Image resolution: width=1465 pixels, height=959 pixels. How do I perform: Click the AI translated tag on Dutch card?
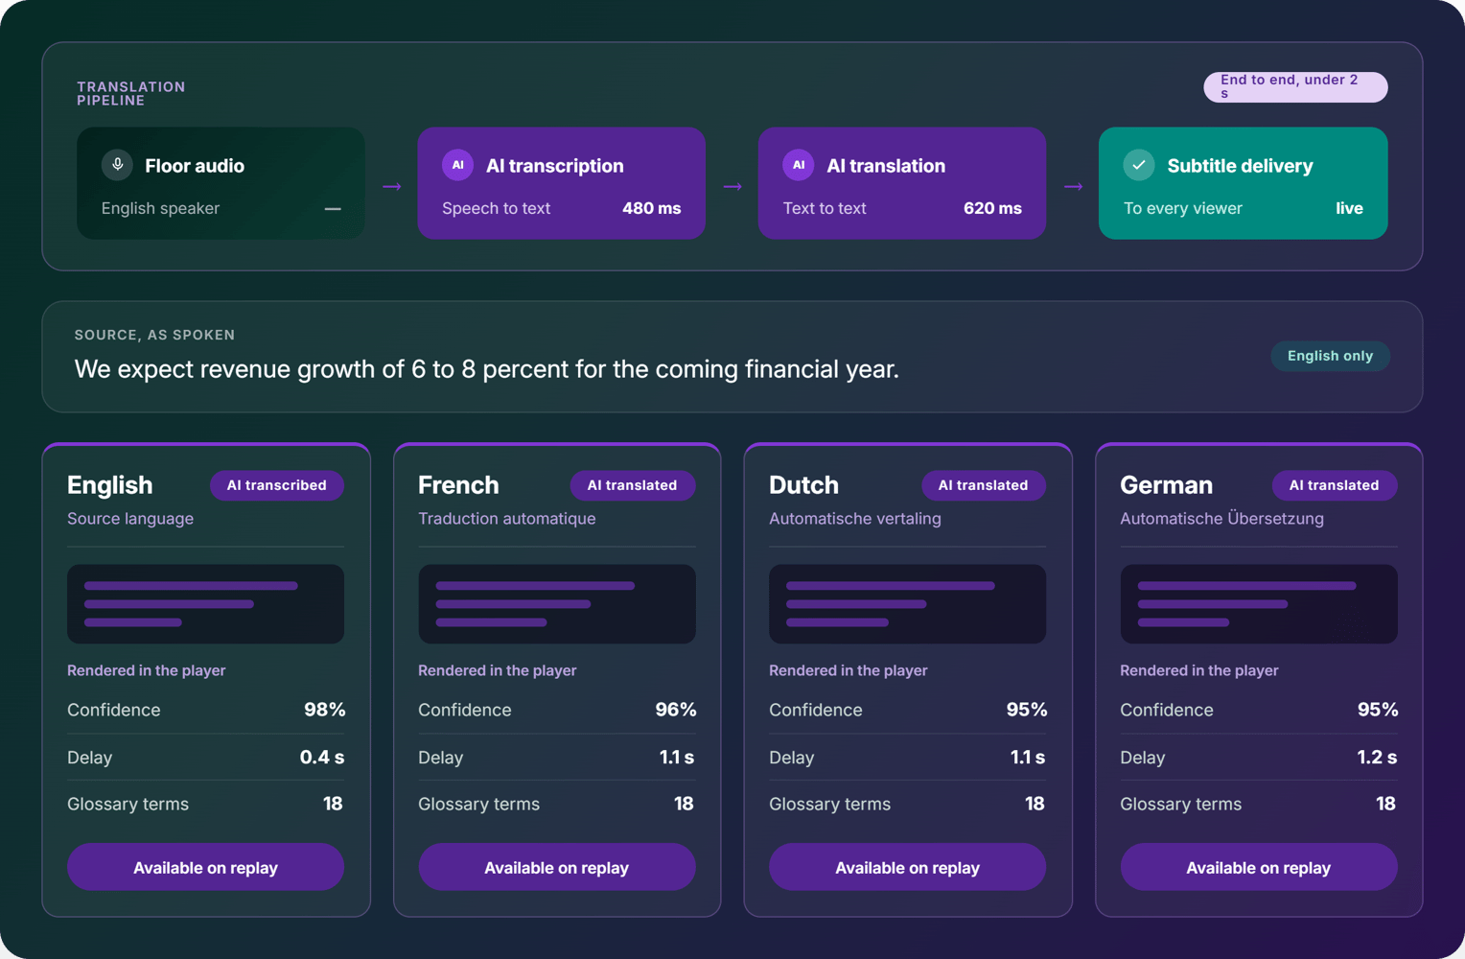[x=983, y=485]
